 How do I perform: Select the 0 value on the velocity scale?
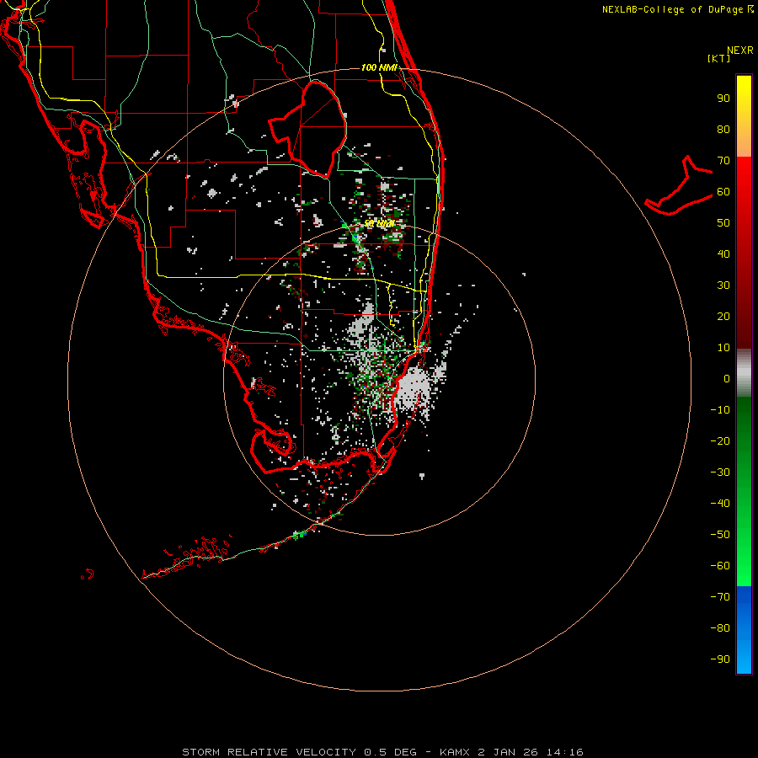(x=727, y=378)
